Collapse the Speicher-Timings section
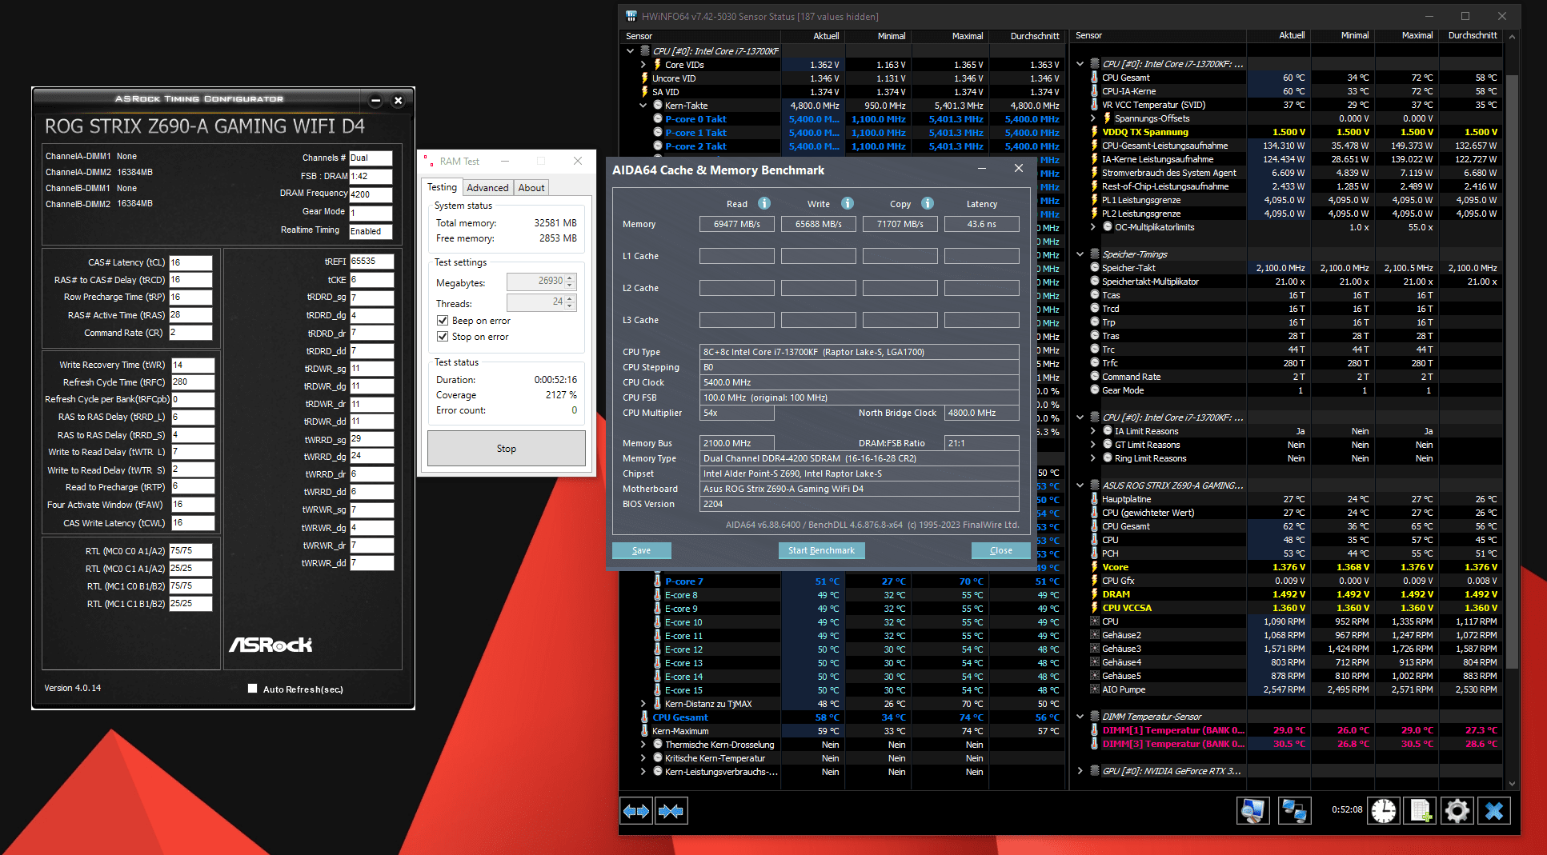 pyautogui.click(x=1080, y=254)
